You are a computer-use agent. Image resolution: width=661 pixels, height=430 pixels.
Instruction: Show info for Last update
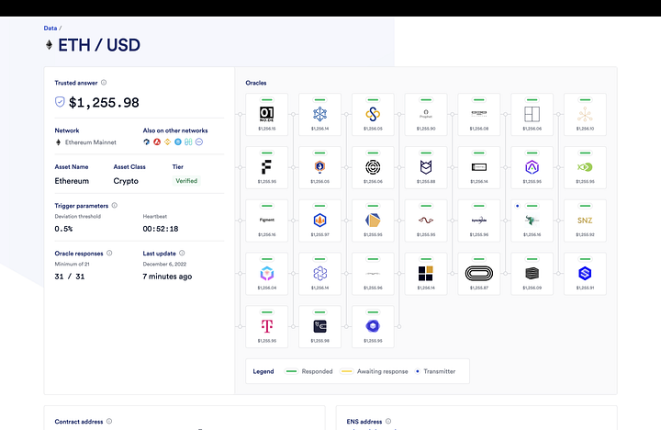[x=182, y=254]
